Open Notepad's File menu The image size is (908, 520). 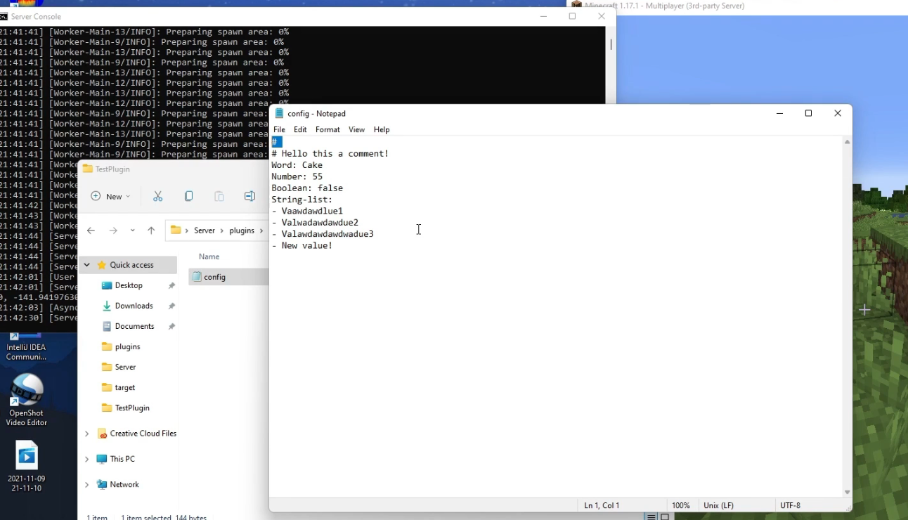[279, 130]
